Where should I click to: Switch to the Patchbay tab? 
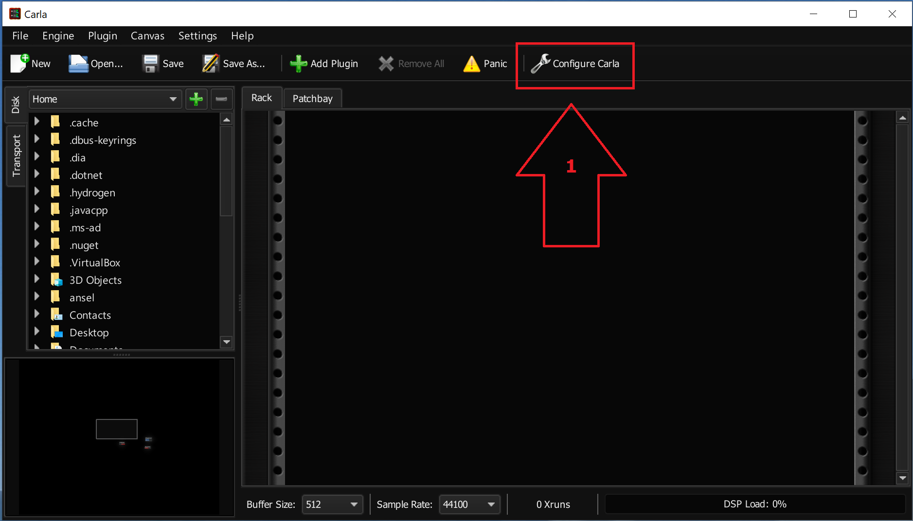pyautogui.click(x=312, y=99)
